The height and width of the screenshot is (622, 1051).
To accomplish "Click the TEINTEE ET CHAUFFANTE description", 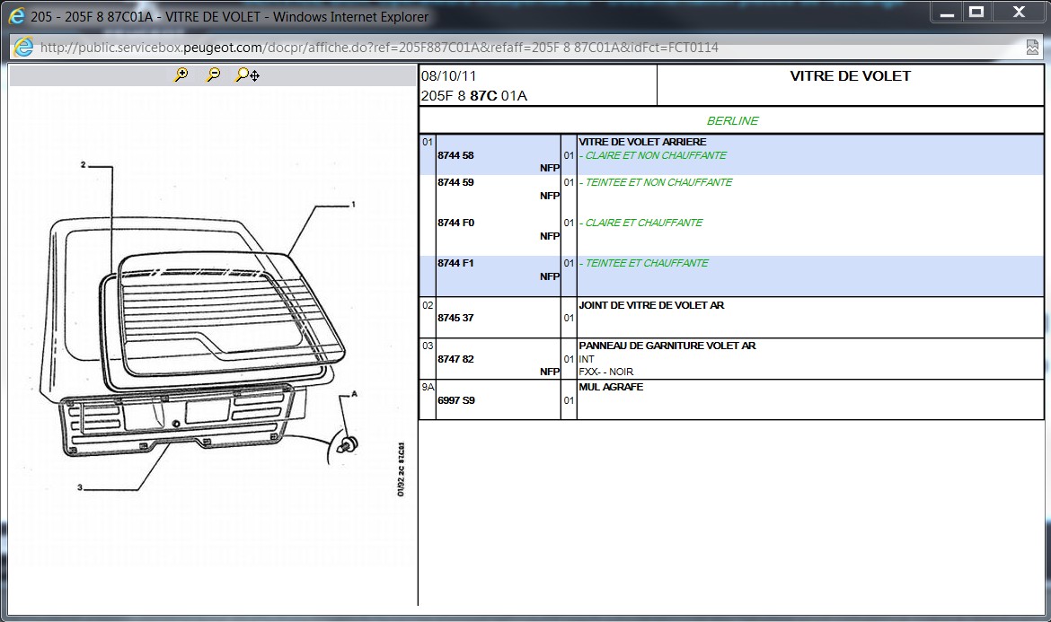I will point(646,263).
